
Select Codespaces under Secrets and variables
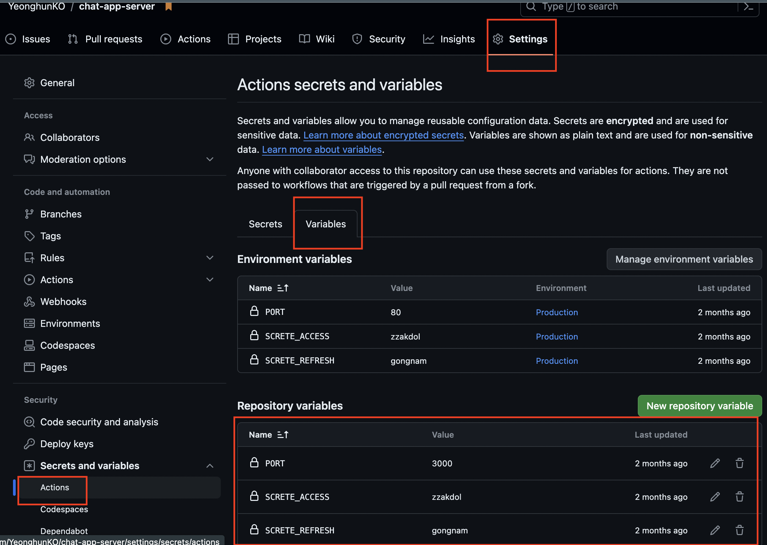[x=64, y=509]
